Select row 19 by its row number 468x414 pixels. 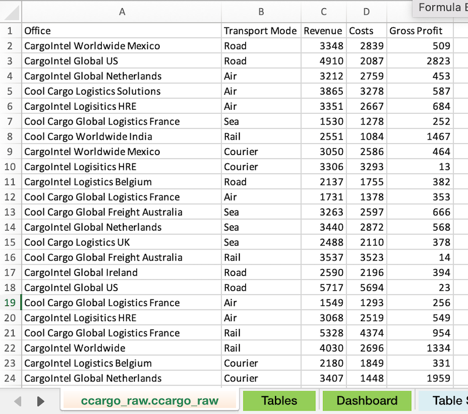click(11, 302)
